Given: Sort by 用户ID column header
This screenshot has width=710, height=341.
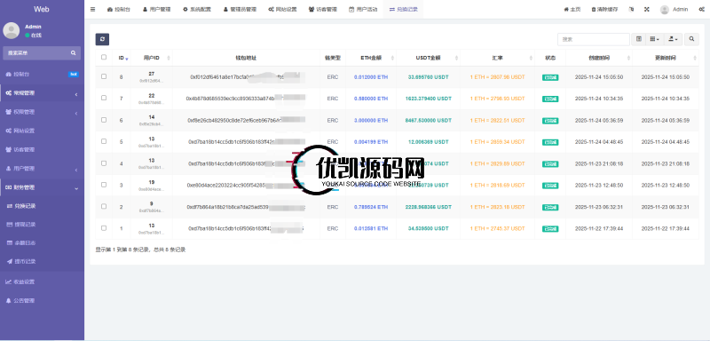Looking at the screenshot, I should click(152, 58).
